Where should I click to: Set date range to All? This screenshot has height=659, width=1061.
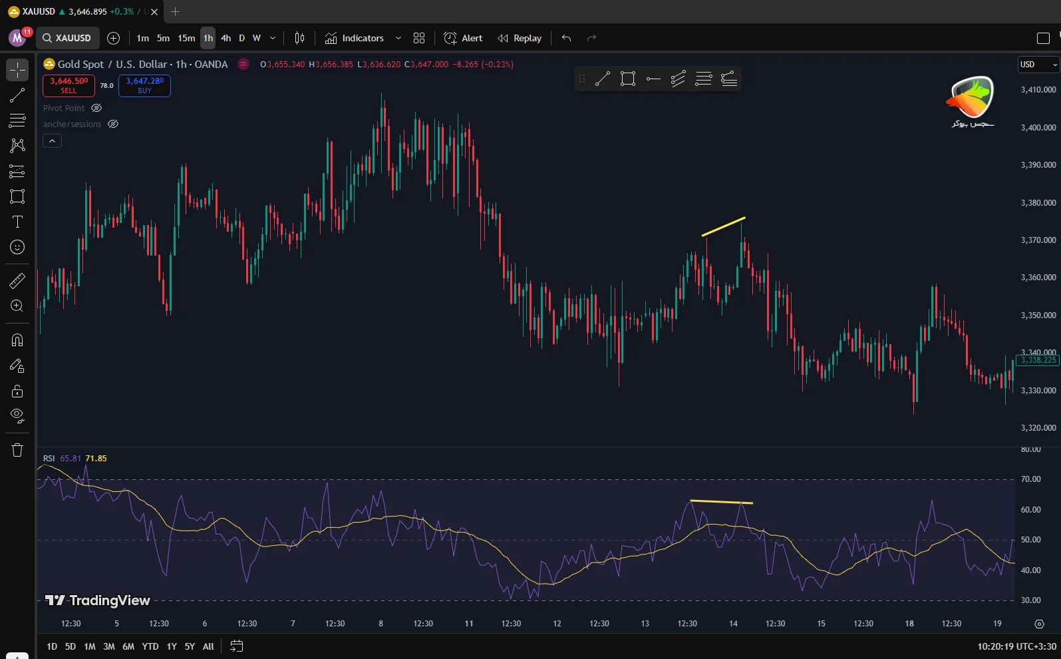pos(208,646)
